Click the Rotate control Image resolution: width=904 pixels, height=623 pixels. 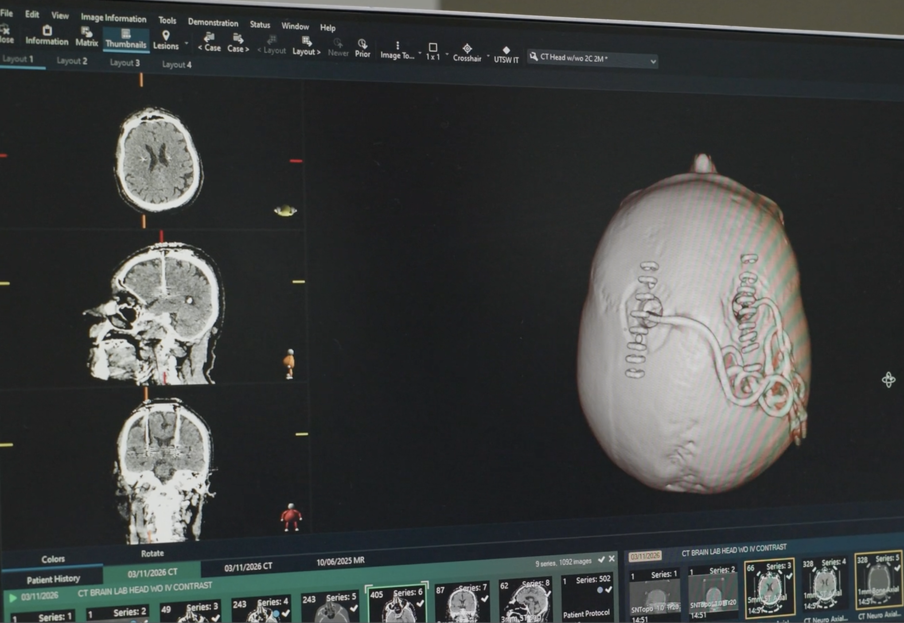pos(153,553)
